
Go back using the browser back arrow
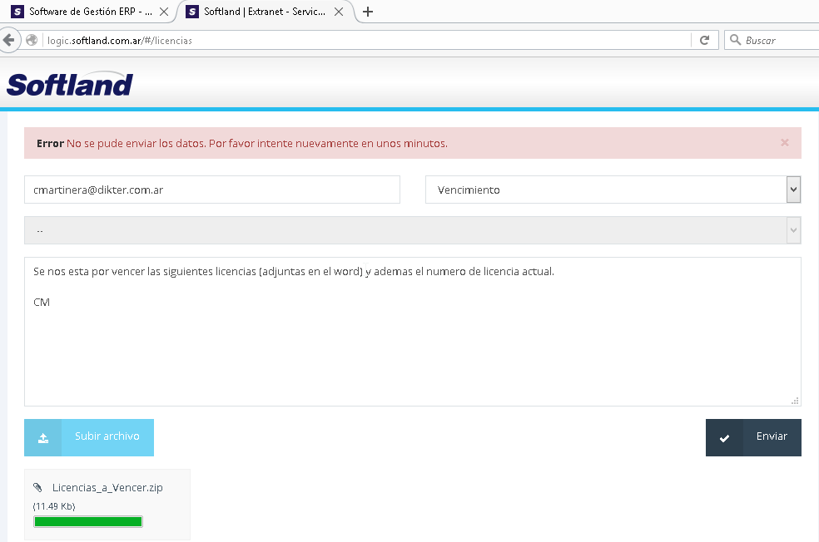coord(9,40)
